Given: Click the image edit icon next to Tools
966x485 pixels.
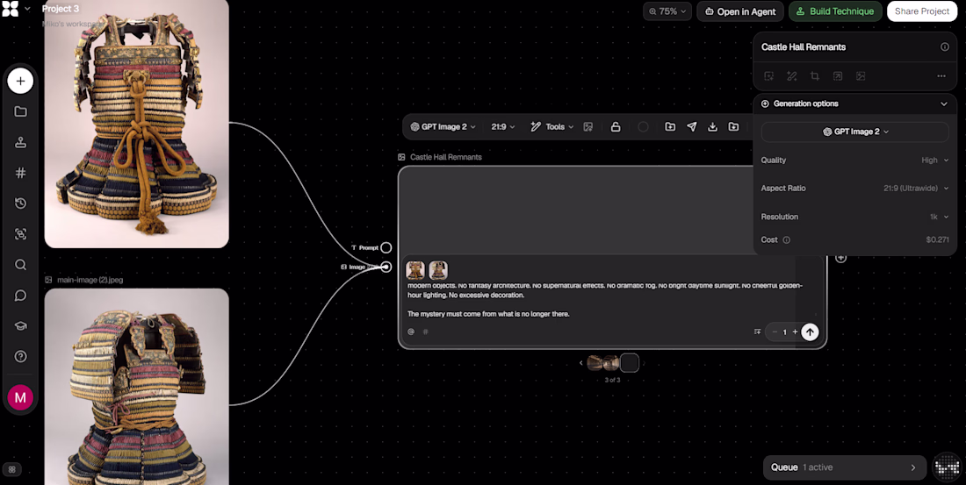Looking at the screenshot, I should click(x=588, y=127).
